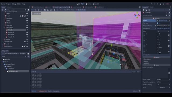Open the AssetLib workspace
This screenshot has width=172, height=97.
[96, 4]
